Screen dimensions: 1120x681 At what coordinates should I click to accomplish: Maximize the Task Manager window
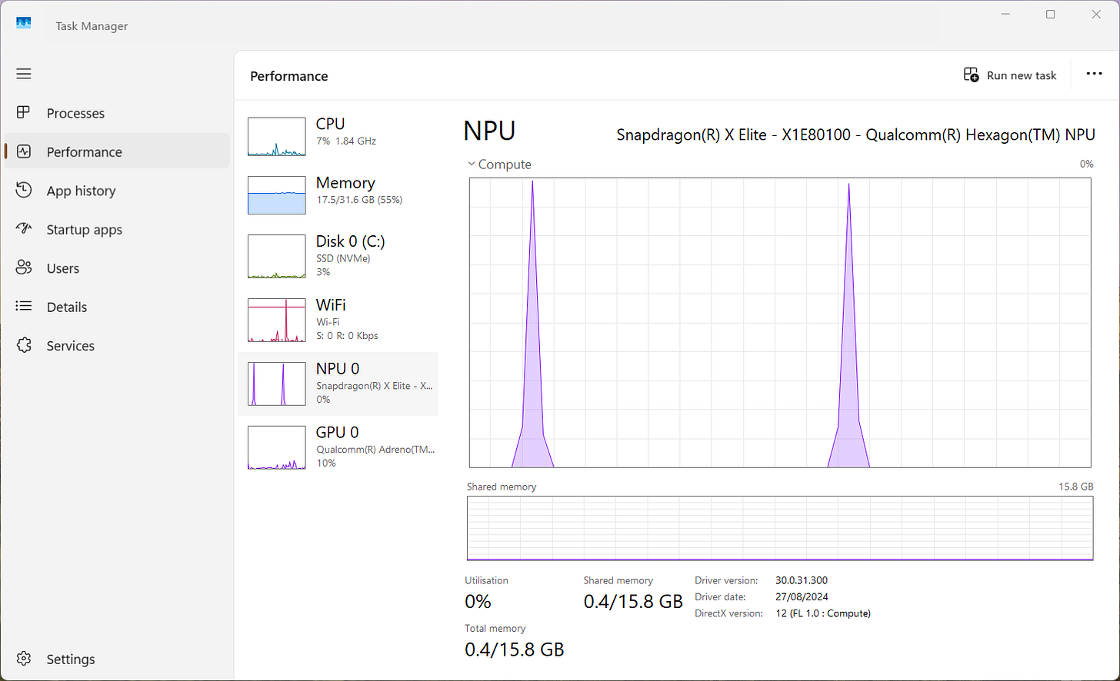[1051, 15]
